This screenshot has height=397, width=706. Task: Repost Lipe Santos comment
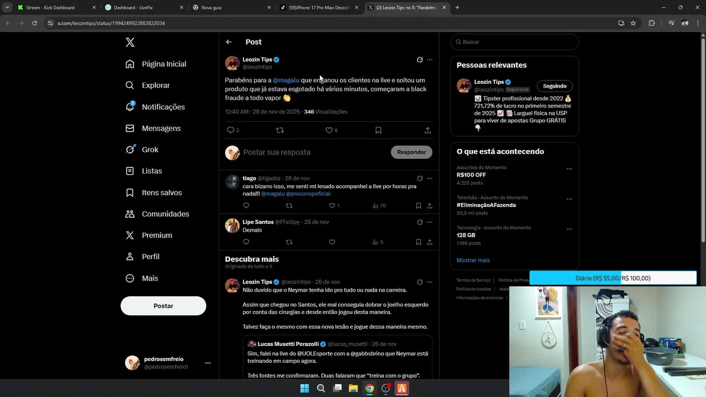(x=289, y=242)
